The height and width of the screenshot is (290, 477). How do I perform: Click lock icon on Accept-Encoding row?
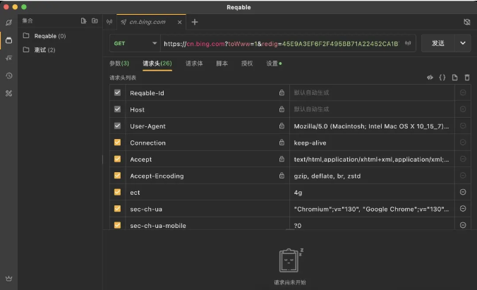pos(282,175)
